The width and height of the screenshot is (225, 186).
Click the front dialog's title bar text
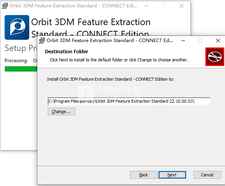tap(110, 41)
